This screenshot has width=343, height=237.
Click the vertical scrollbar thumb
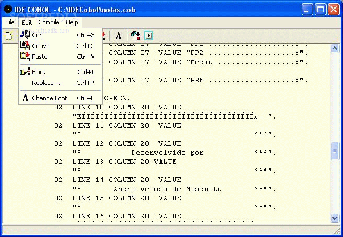[334, 151]
